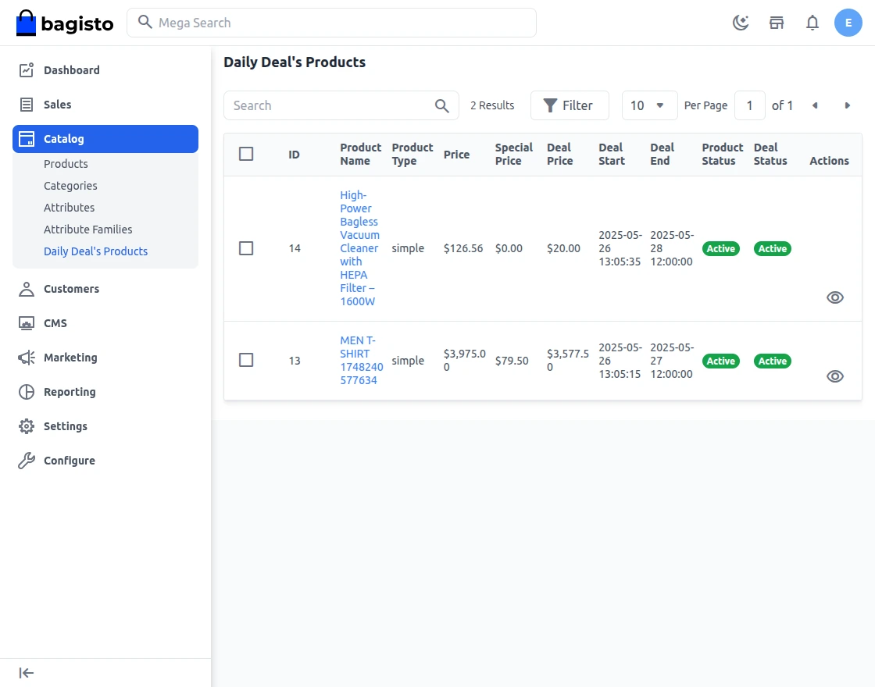Check the row checkbox for product ID 14
Image resolution: width=875 pixels, height=687 pixels.
click(246, 248)
